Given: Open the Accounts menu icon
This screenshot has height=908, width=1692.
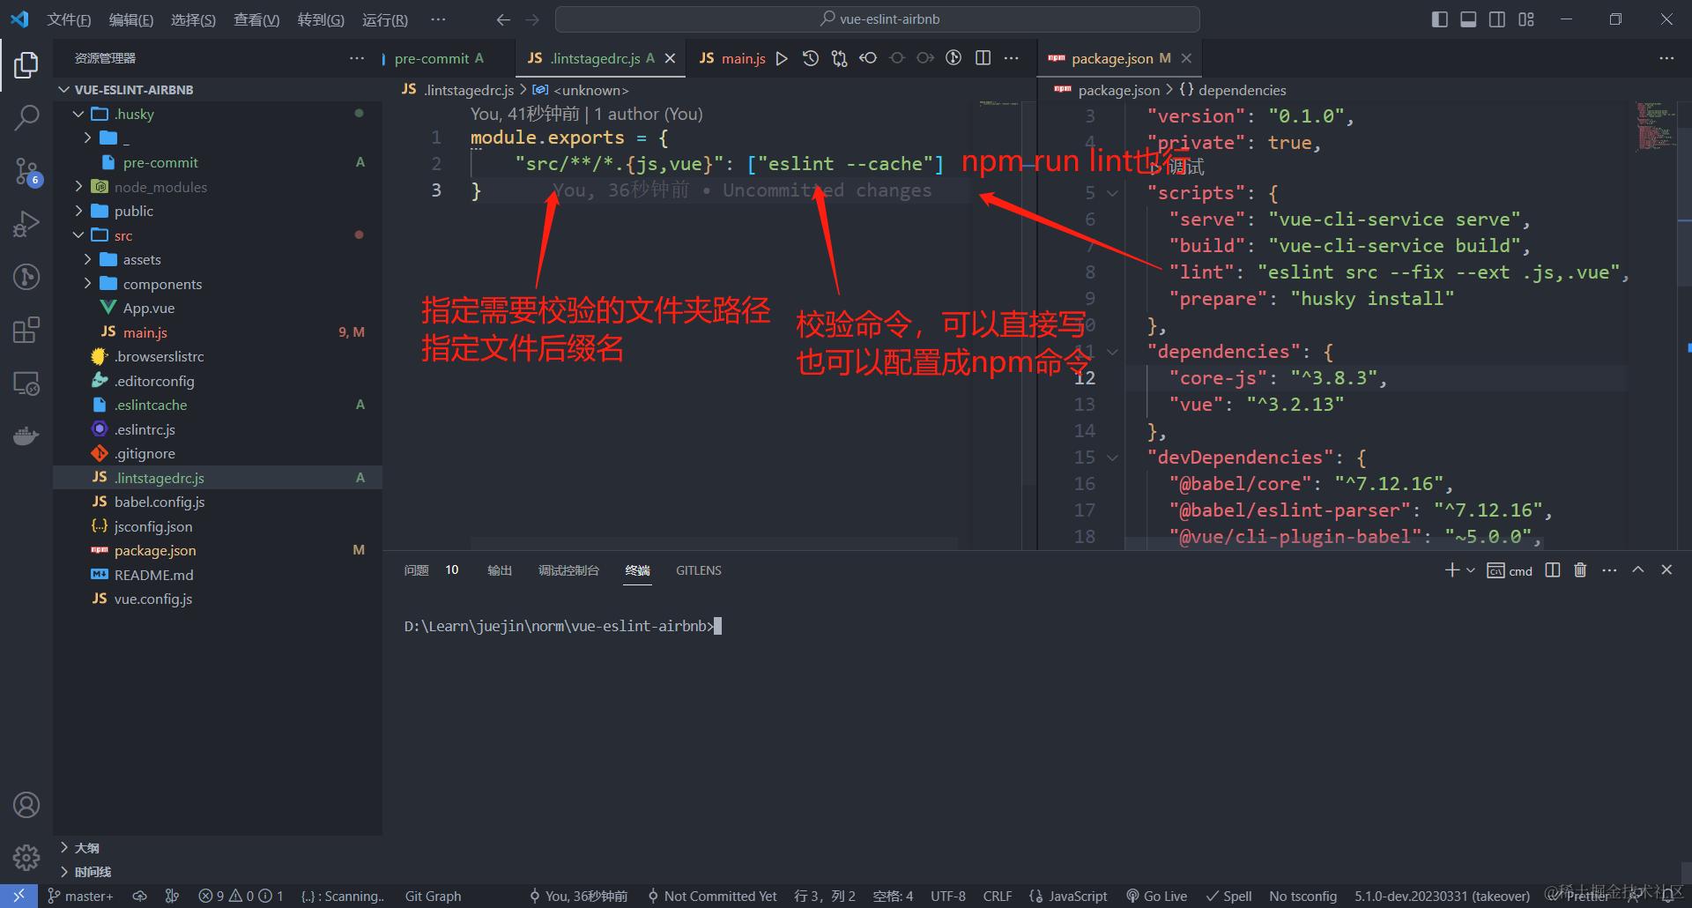Looking at the screenshot, I should click(26, 805).
